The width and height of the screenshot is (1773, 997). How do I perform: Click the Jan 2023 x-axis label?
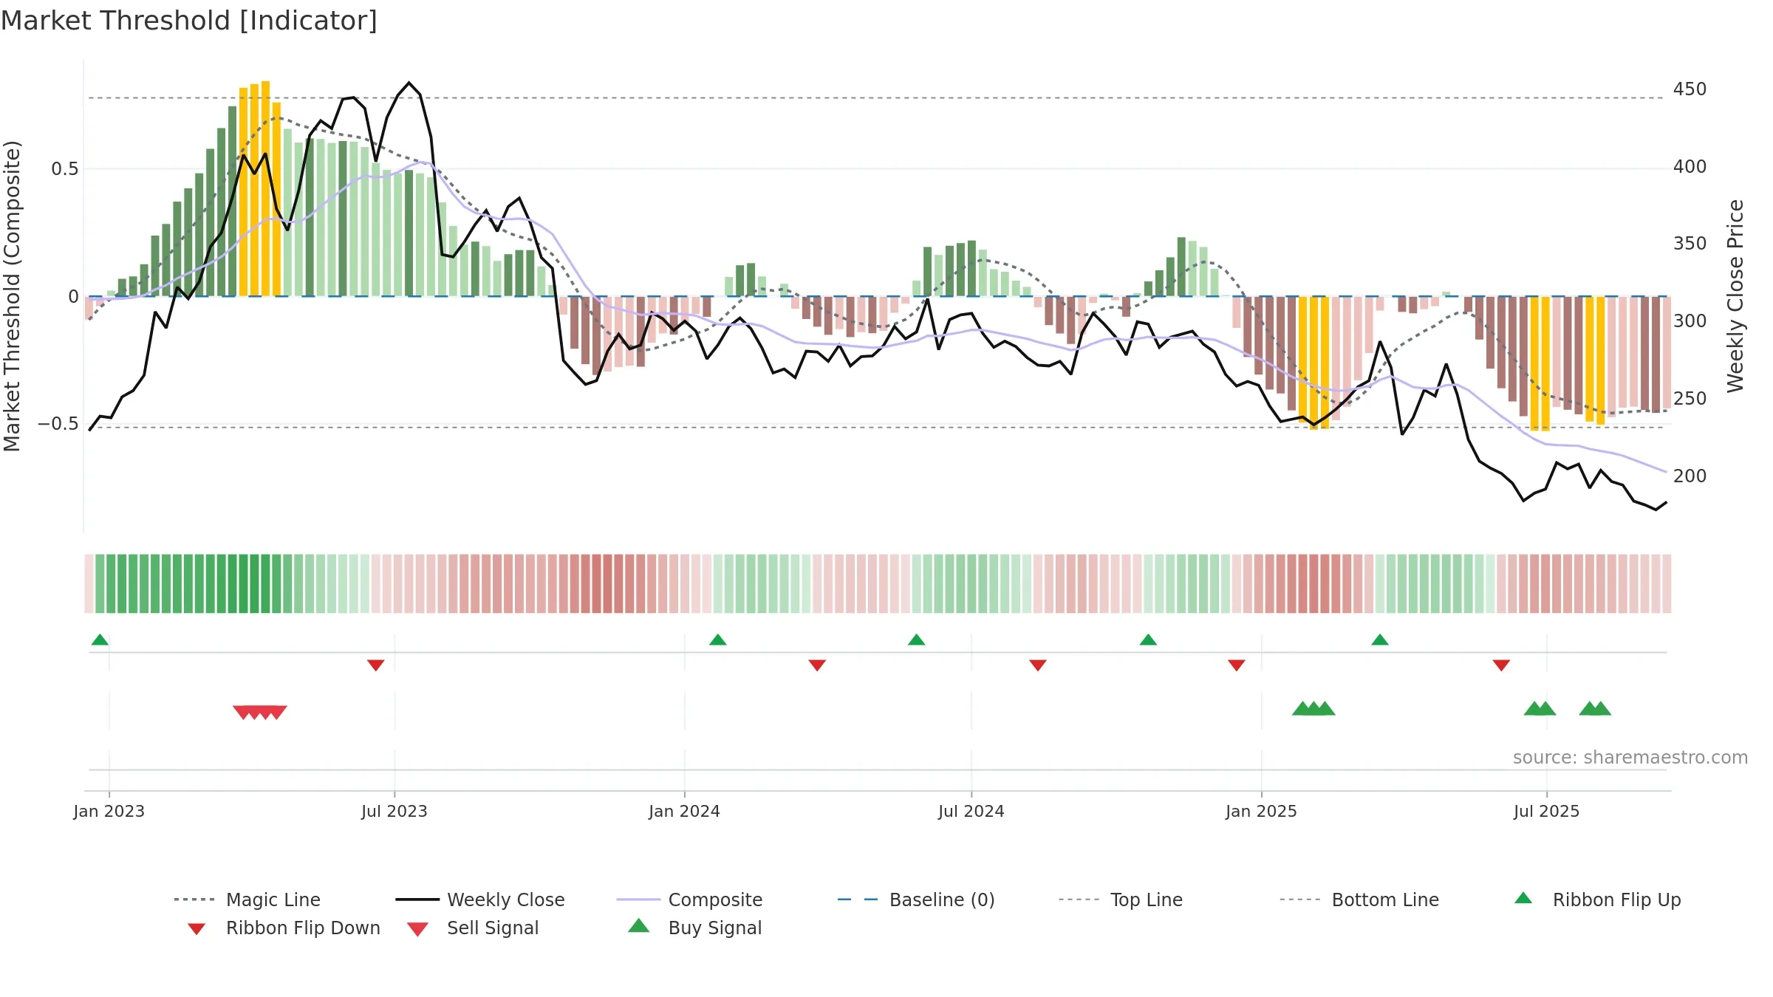109,811
